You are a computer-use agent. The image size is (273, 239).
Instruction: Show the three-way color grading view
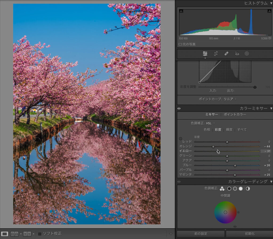point(222,189)
